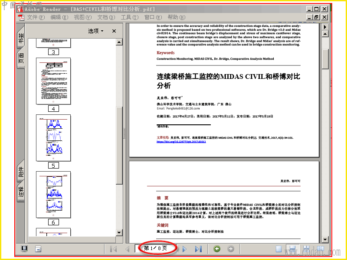The height and width of the screenshot is (260, 347).
Task: Switch to continuous page layout
Action: pyautogui.click(x=292, y=249)
